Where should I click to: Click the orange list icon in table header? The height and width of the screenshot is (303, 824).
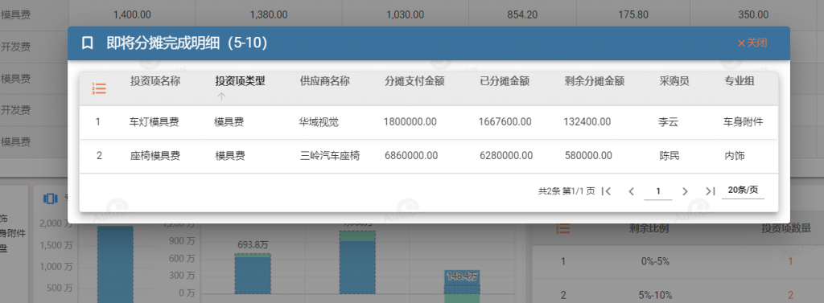tap(99, 88)
